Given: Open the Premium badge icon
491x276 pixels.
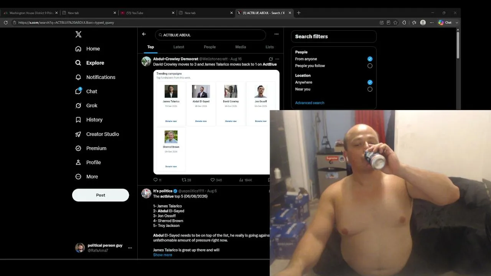Looking at the screenshot, I should pos(78,148).
